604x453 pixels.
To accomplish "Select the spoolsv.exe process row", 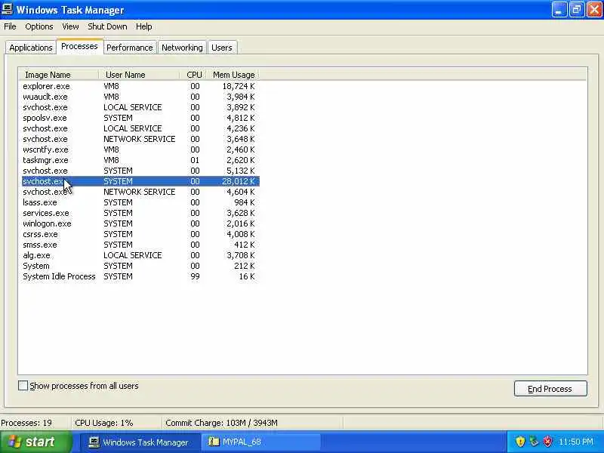I will pyautogui.click(x=140, y=118).
